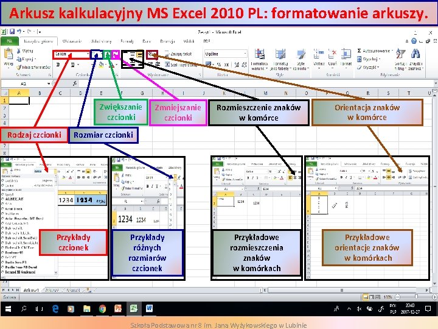Viewport: 438px width, 329px height.
Task: Click the Undo arrow in the quick access toolbar
Action: click(19, 32)
